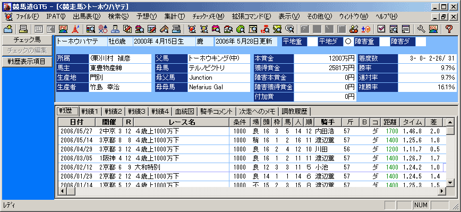
Task: Open the ヘルプ(H) menu
Action: pyautogui.click(x=387, y=16)
